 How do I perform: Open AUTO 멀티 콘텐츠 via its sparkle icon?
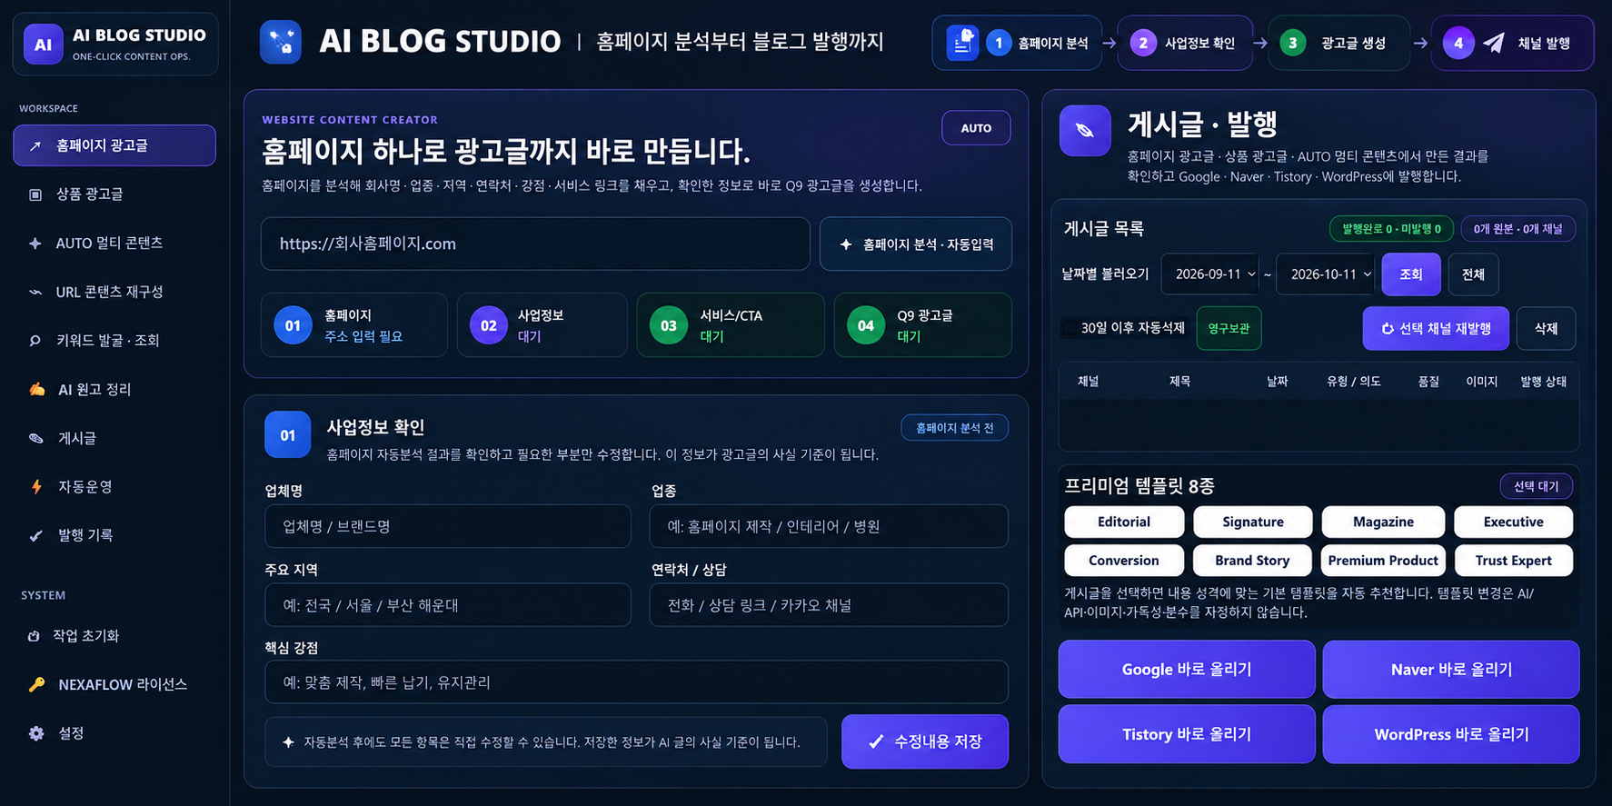click(x=35, y=244)
